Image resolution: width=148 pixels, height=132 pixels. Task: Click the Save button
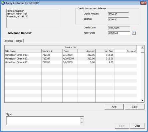122,126
